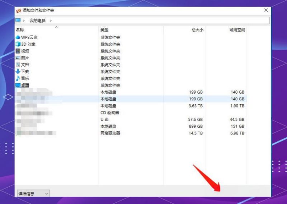This screenshot has width=287, height=204.
Task: Click the 44.5 GB free space cell
Action: tap(237, 119)
